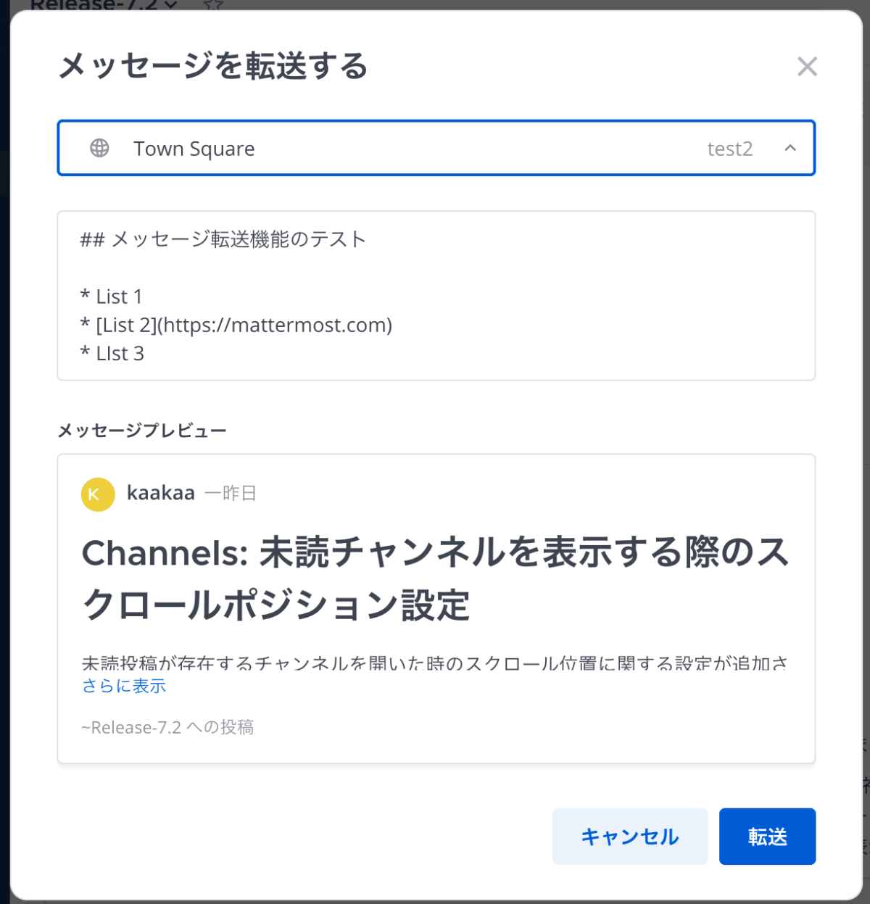Click the ~Release-7.2 への投稿 channel link
Image resolution: width=870 pixels, height=904 pixels.
point(167,727)
